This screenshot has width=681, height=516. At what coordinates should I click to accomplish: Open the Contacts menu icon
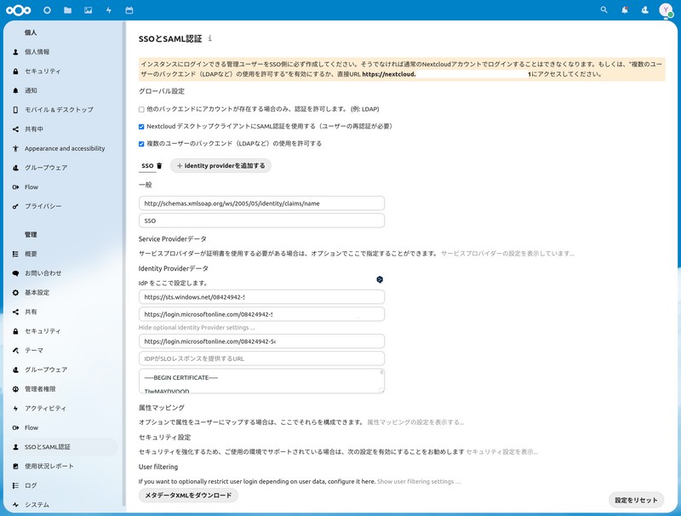[x=645, y=10]
